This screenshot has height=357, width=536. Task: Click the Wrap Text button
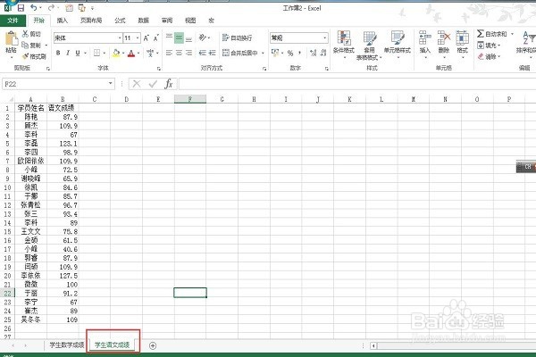point(238,37)
